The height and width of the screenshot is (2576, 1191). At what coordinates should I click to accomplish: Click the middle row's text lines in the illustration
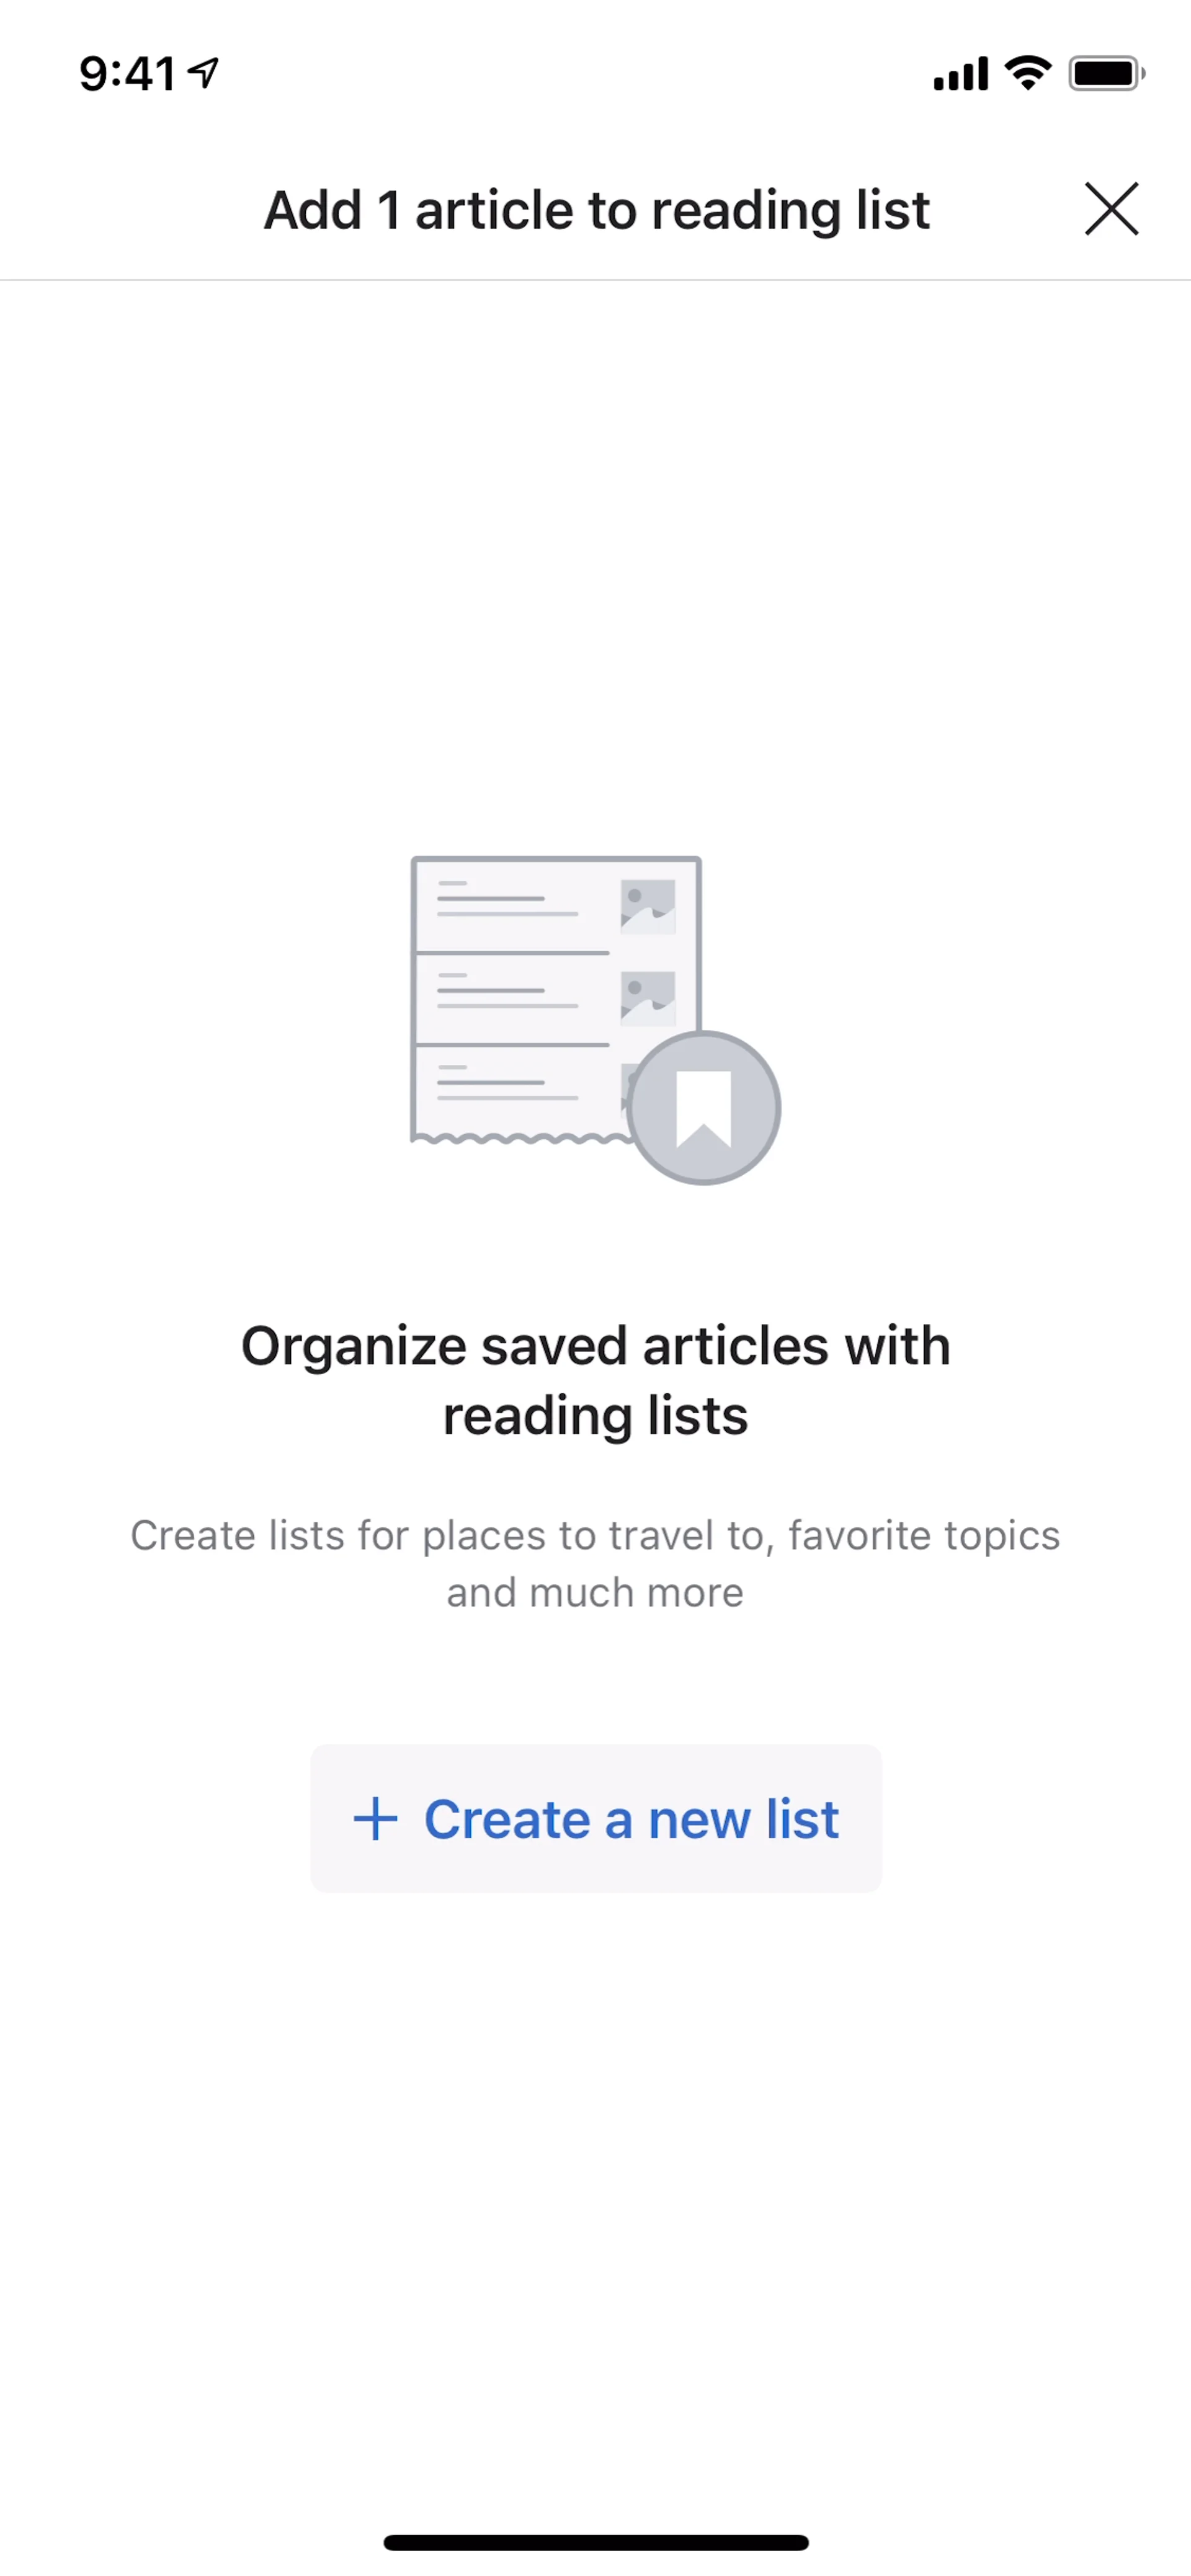[506, 991]
